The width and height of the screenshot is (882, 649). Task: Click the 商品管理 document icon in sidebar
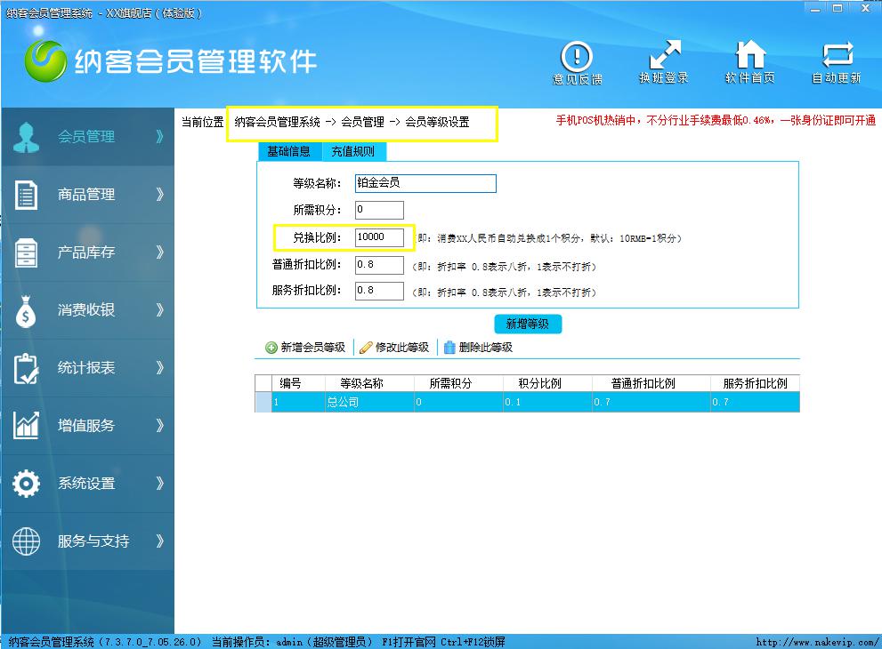coord(27,195)
